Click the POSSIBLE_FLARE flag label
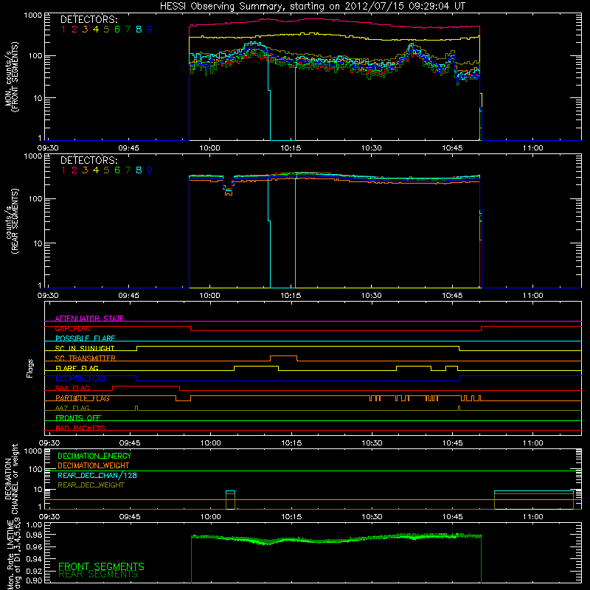Image resolution: width=590 pixels, height=590 pixels. click(x=86, y=339)
